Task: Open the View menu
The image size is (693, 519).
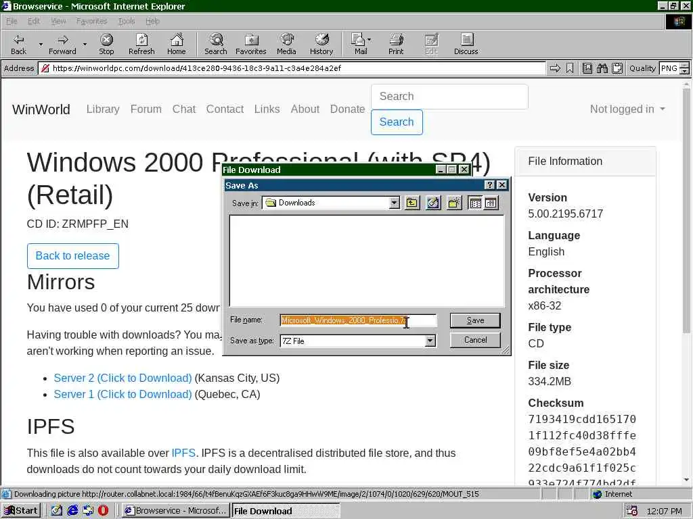Action: [x=58, y=21]
